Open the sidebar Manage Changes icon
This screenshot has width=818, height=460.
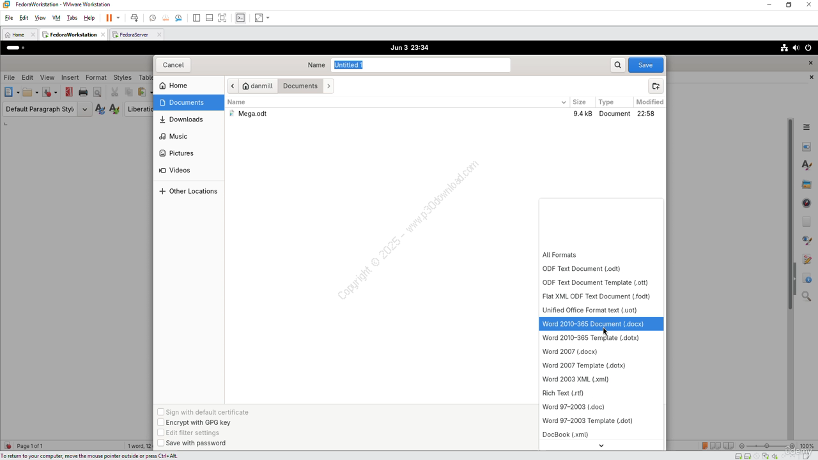point(806,259)
